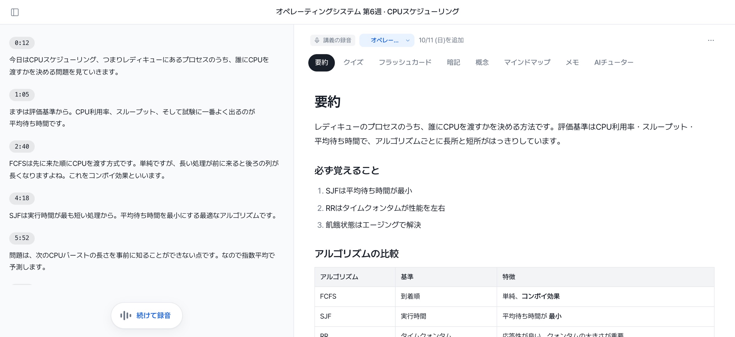735x337 pixels.
Task: Click the 実行時間 table cell
Action: click(446, 316)
